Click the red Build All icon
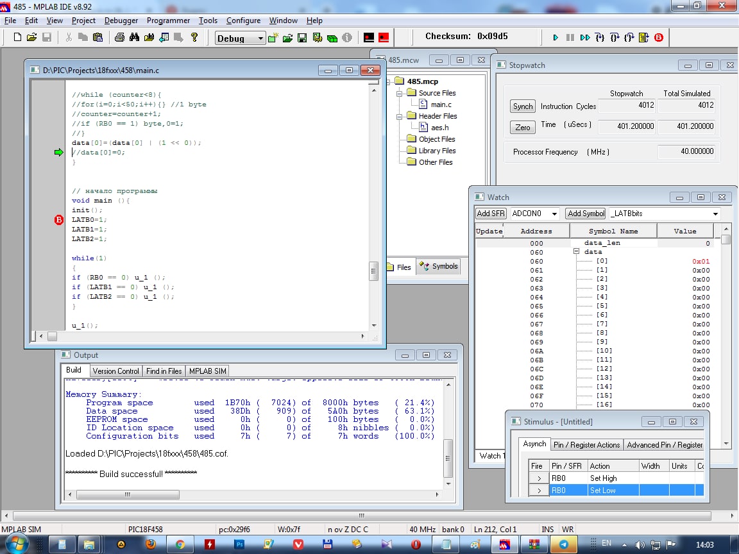This screenshot has height=554, width=739. point(384,38)
